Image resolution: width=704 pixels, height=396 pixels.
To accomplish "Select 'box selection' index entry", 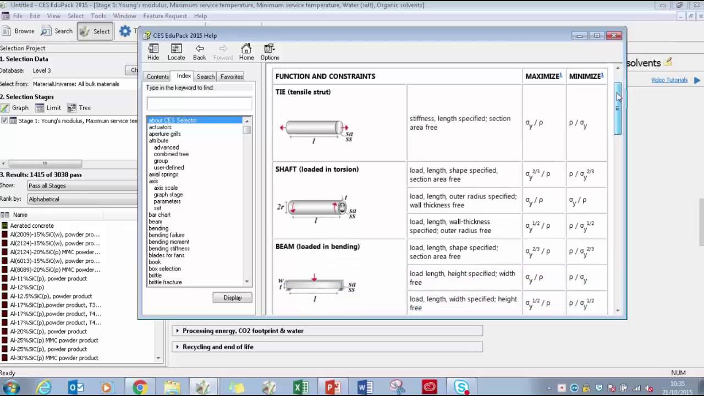I will [164, 269].
